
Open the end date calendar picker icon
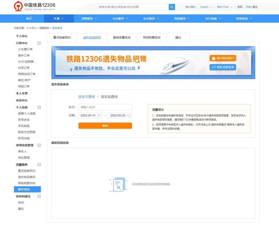(129, 116)
